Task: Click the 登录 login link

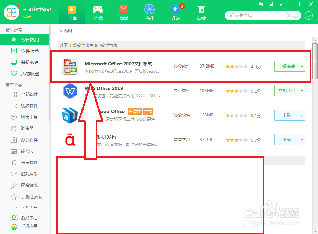Action: point(27,17)
